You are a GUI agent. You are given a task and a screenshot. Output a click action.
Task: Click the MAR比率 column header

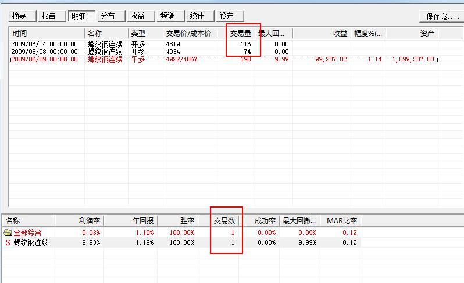tap(340, 221)
